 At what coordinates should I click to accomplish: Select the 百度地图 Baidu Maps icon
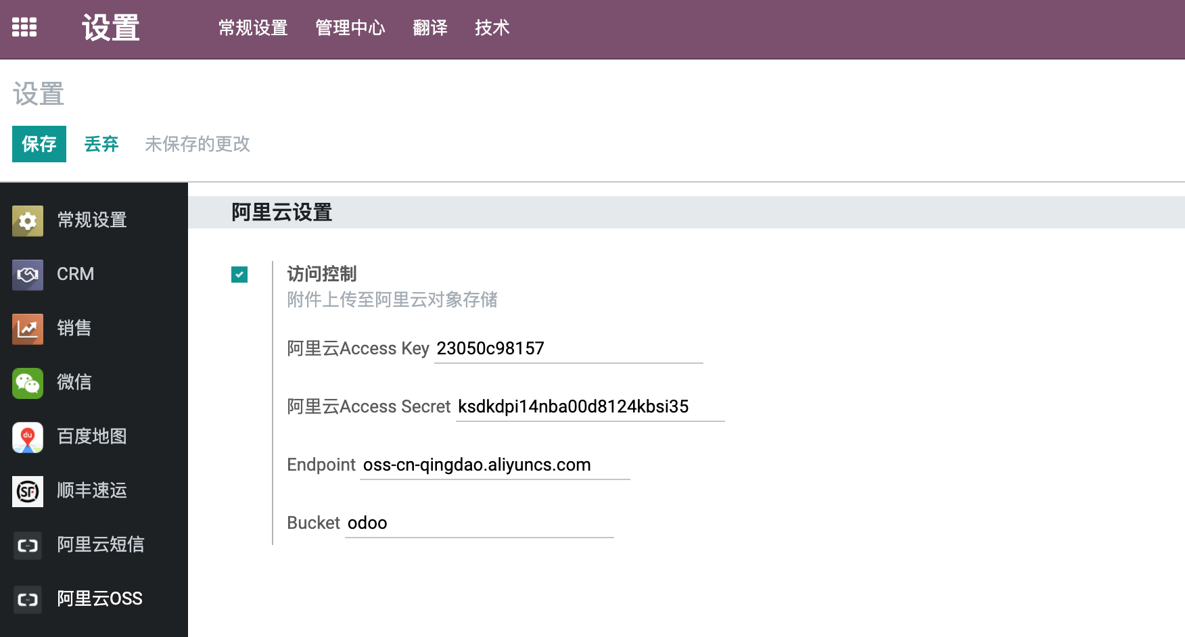[27, 437]
